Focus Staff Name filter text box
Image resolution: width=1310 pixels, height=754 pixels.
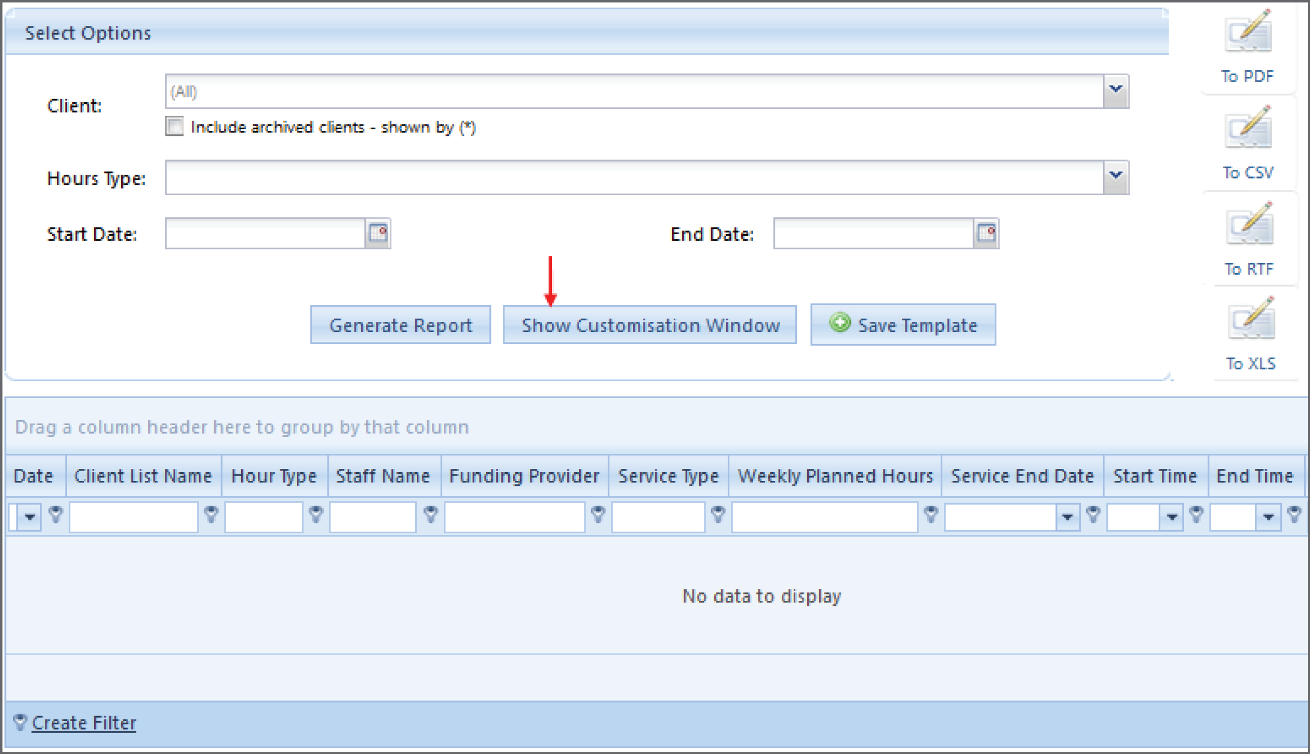[x=373, y=517]
